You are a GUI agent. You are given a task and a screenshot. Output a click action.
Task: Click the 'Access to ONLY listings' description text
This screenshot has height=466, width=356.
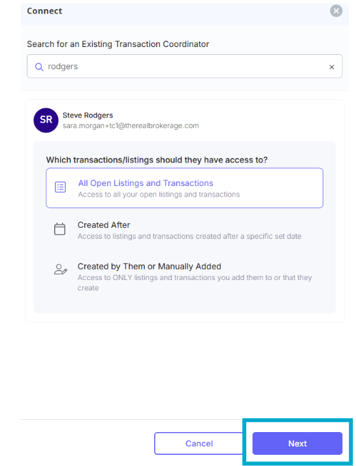(x=195, y=283)
